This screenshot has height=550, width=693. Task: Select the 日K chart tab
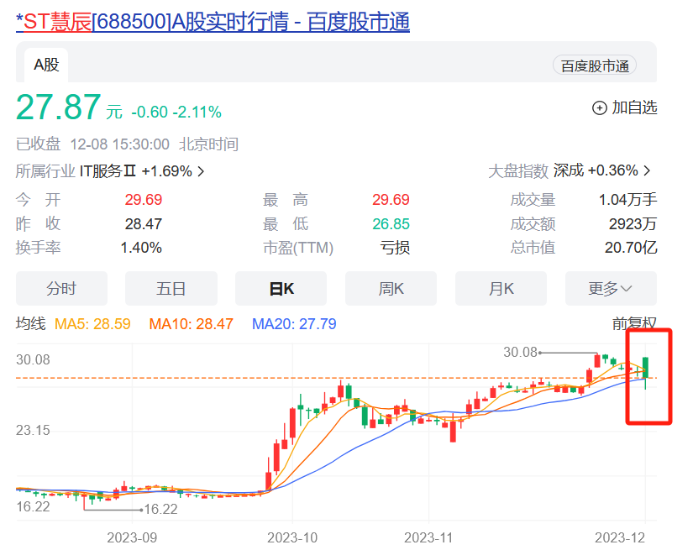point(281,289)
